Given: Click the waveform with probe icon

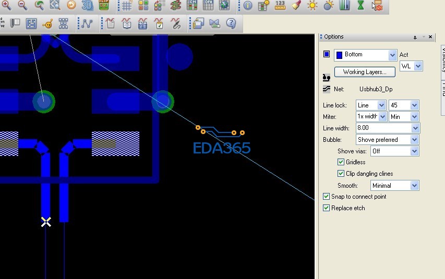Looking at the screenshot, I should pos(176,23).
